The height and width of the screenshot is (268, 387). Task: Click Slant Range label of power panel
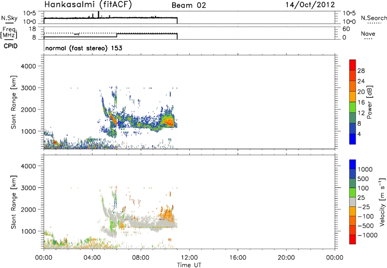[x=14, y=102]
